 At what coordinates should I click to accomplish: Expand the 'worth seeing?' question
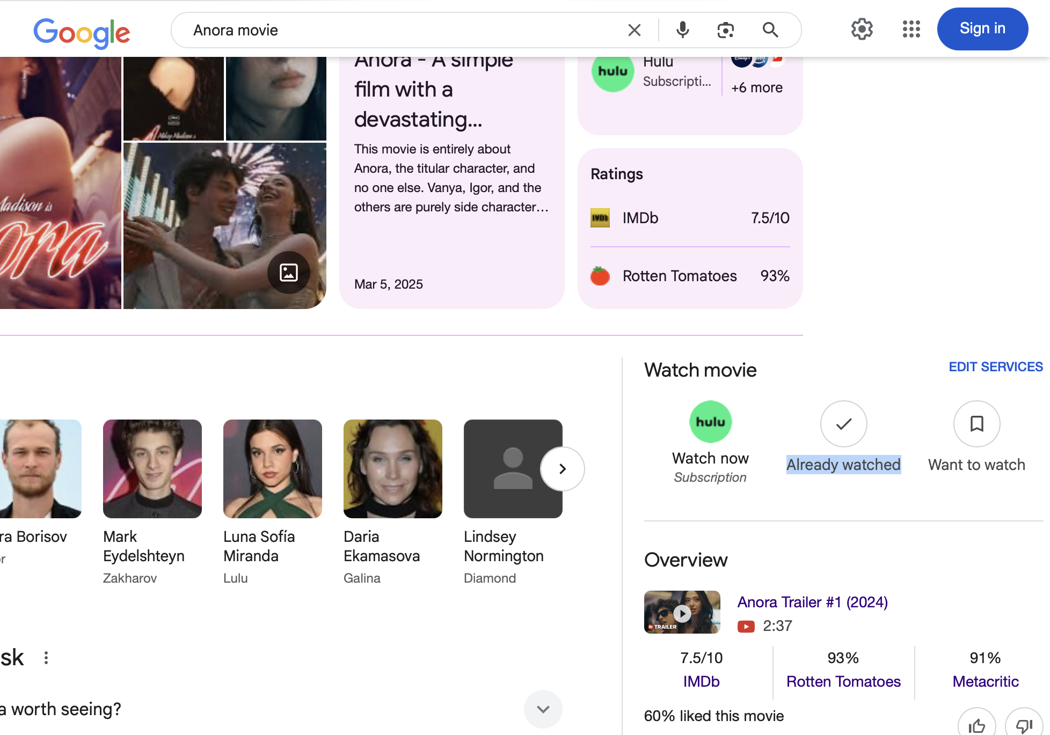(543, 709)
